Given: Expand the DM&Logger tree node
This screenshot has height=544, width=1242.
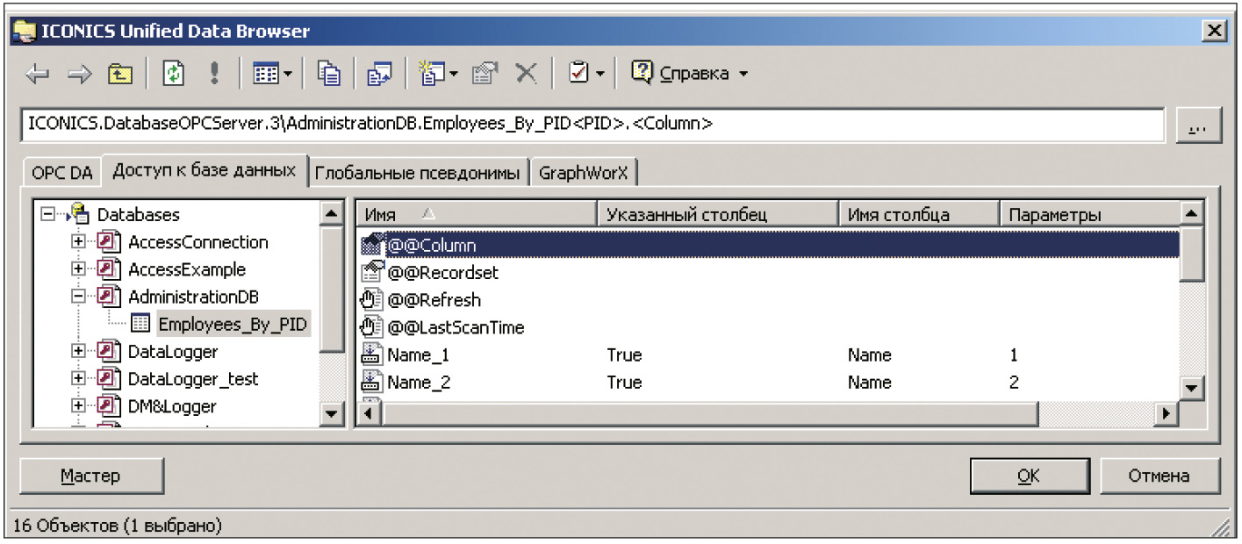Looking at the screenshot, I should 79,406.
